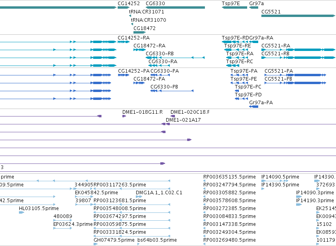The height and width of the screenshot is (246, 336).
Task: Select protein Gr97a-PA
Action: [261, 103]
